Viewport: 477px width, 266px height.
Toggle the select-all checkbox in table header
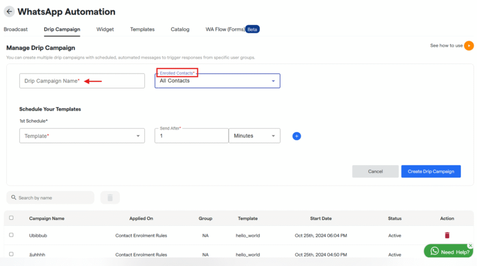pos(12,218)
